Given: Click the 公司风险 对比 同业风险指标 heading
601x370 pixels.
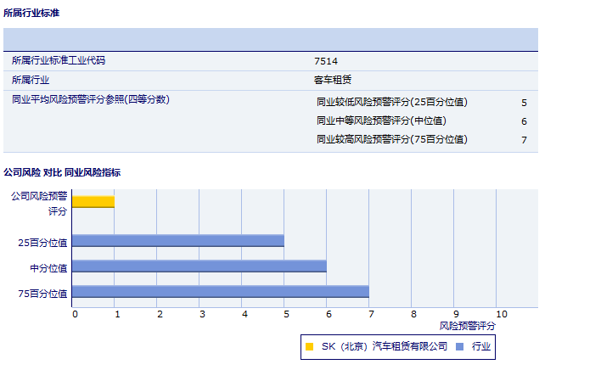Looking at the screenshot, I should (x=62, y=172).
